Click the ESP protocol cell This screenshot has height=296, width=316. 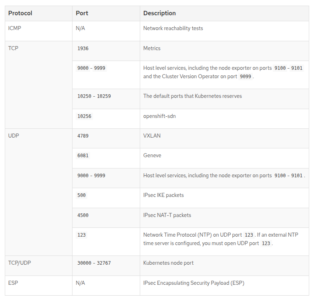point(13,283)
